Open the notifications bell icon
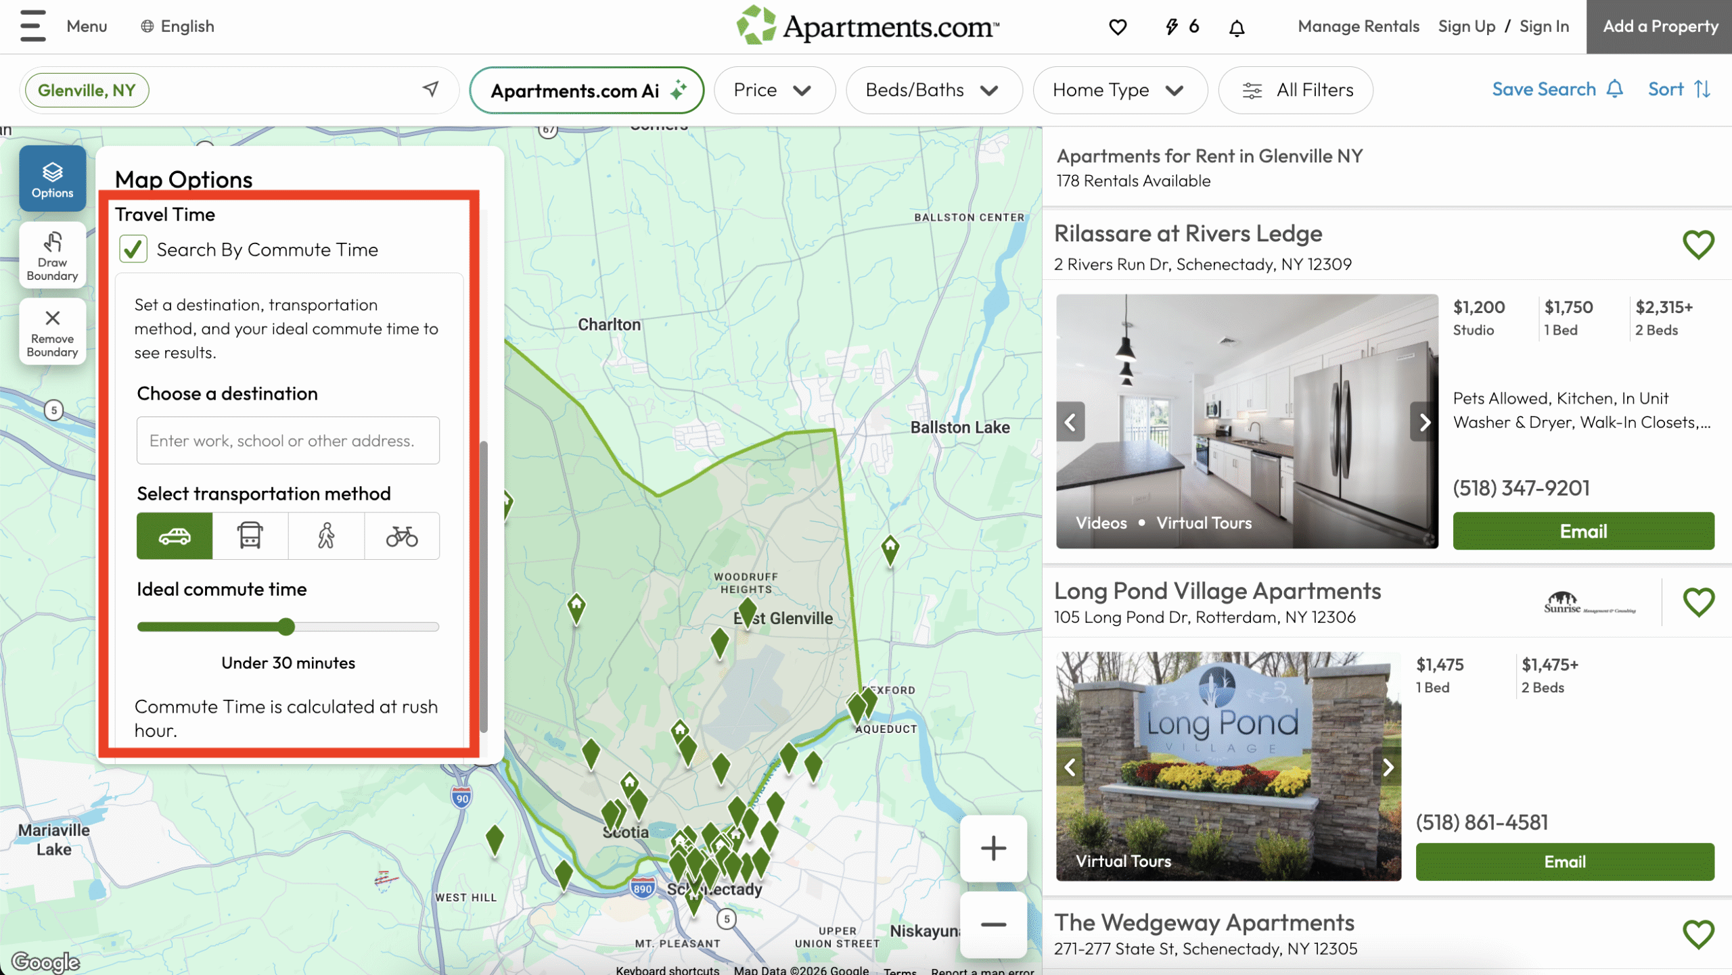Image resolution: width=1732 pixels, height=975 pixels. click(x=1237, y=28)
